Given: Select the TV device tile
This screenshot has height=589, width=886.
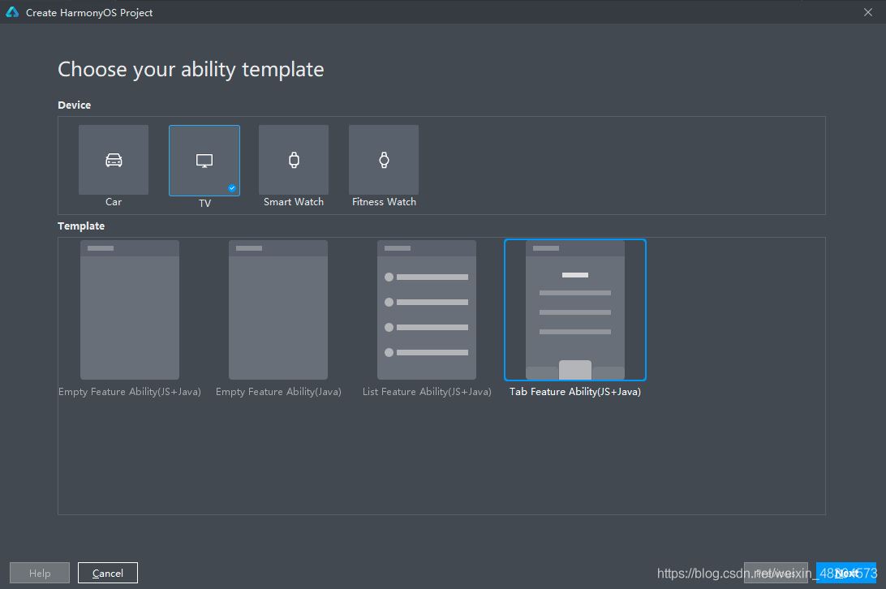Looking at the screenshot, I should click(x=204, y=161).
